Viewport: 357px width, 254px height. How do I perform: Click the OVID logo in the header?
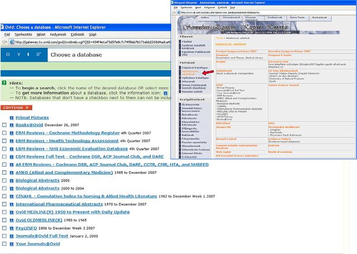[24, 55]
